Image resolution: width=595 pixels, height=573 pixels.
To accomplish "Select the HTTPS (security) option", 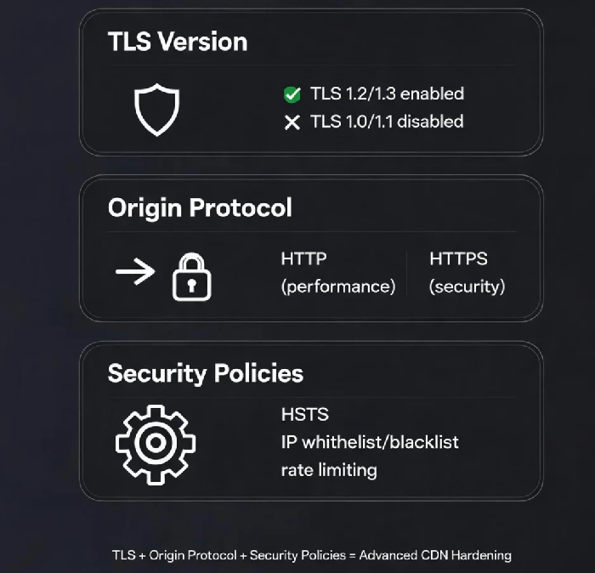I will [467, 273].
